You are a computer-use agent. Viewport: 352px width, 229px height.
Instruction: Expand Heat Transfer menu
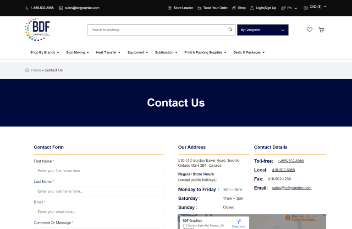[108, 53]
